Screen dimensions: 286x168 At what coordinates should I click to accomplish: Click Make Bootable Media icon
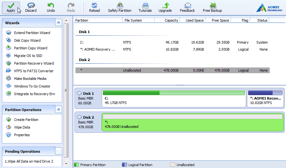pyautogui.click(x=9, y=78)
